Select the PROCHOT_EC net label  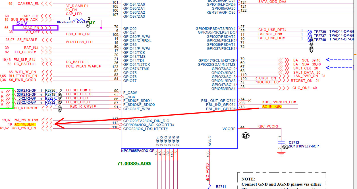tap(267, 82)
